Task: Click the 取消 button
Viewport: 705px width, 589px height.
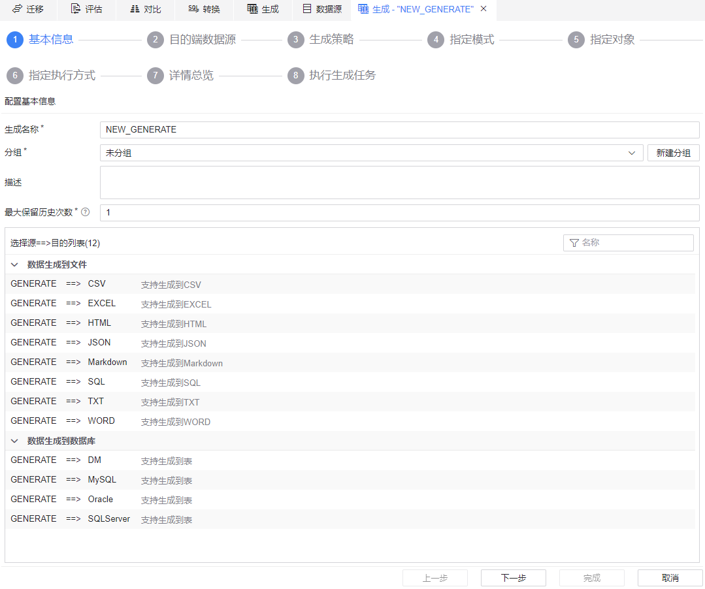Action: 670,578
